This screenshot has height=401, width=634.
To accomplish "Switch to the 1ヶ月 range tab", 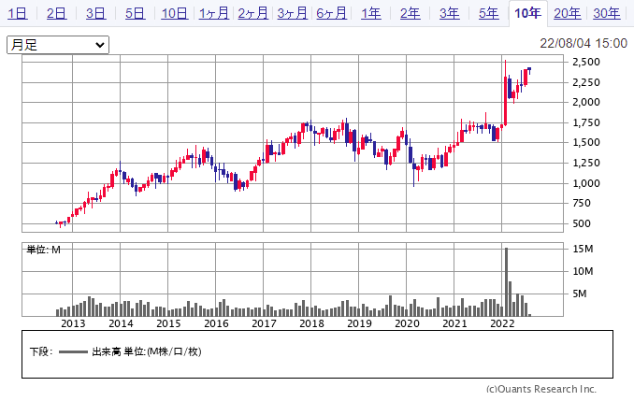I will (213, 14).
